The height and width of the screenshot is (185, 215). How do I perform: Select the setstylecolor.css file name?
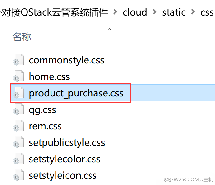[65, 159]
